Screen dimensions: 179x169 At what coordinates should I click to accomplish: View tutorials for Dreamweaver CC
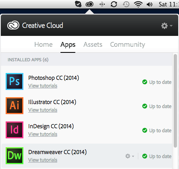coord(43,160)
